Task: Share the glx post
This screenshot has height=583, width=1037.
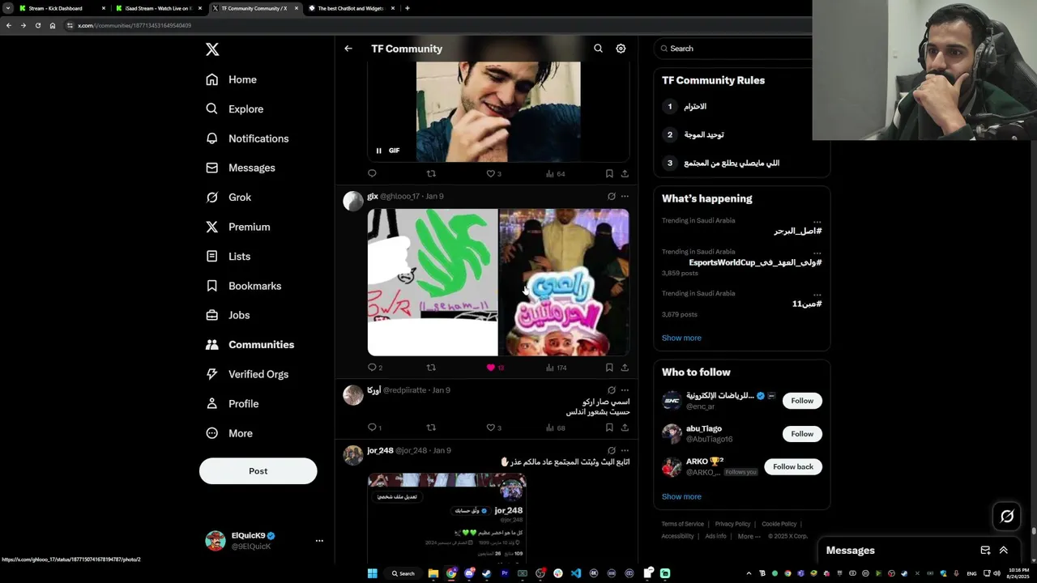Action: coord(625,368)
